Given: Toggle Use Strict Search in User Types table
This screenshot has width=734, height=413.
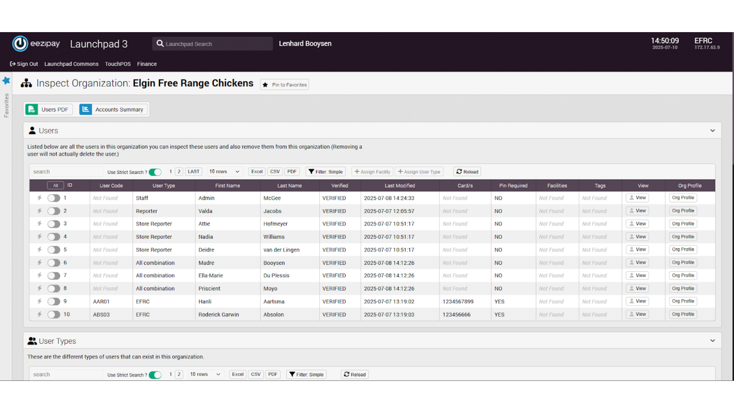Looking at the screenshot, I should (155, 375).
